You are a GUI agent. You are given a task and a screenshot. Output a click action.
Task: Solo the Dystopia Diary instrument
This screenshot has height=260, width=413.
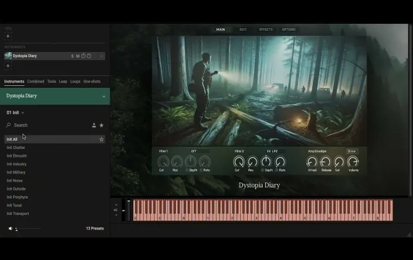tap(72, 56)
